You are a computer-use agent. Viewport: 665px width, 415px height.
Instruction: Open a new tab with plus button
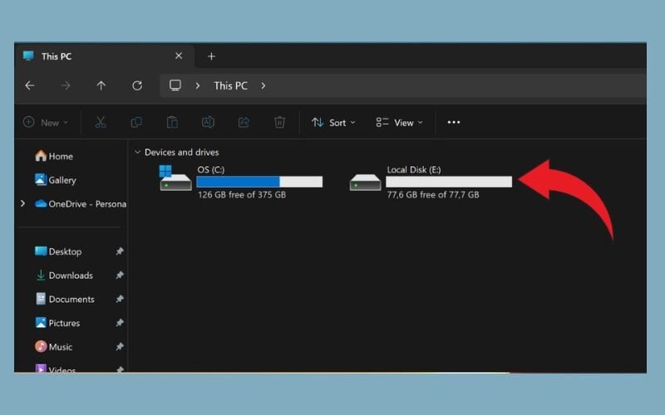(211, 56)
